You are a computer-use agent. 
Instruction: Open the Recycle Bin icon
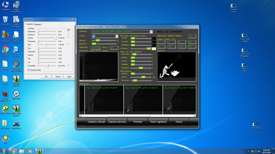point(5,21)
